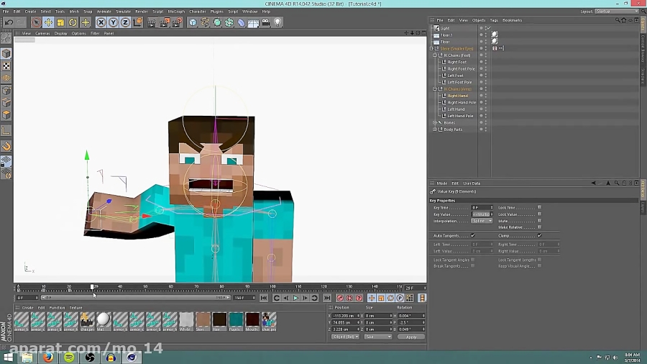
Task: Click the Record Active Objects button
Action: pyautogui.click(x=340, y=298)
